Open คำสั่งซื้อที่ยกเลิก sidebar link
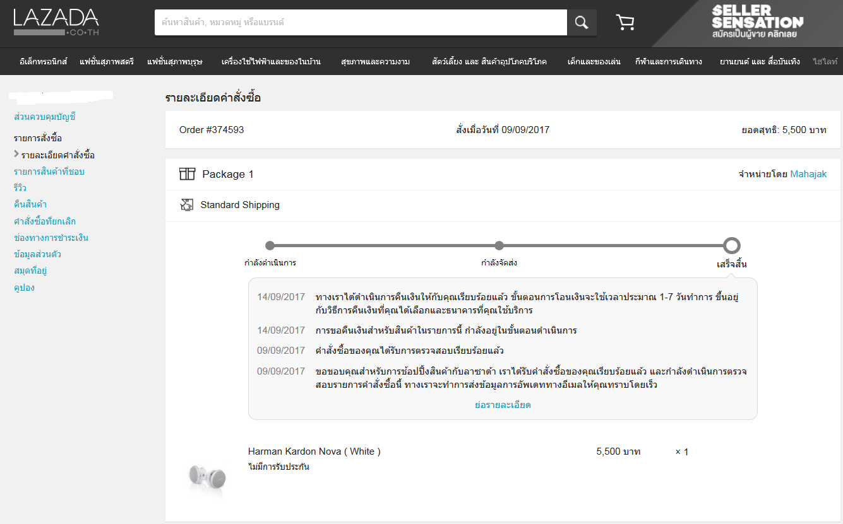Viewport: 843px width, 524px height. point(45,221)
